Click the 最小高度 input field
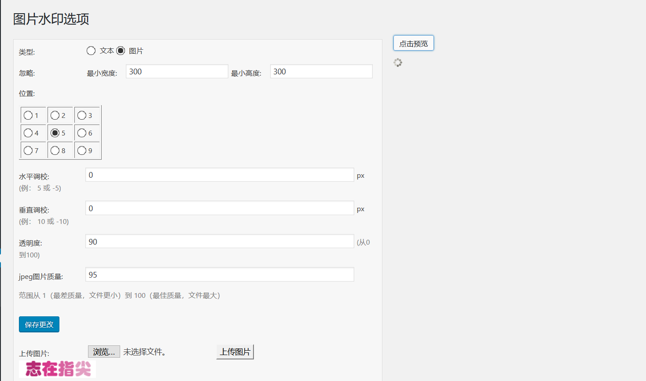 tap(321, 71)
